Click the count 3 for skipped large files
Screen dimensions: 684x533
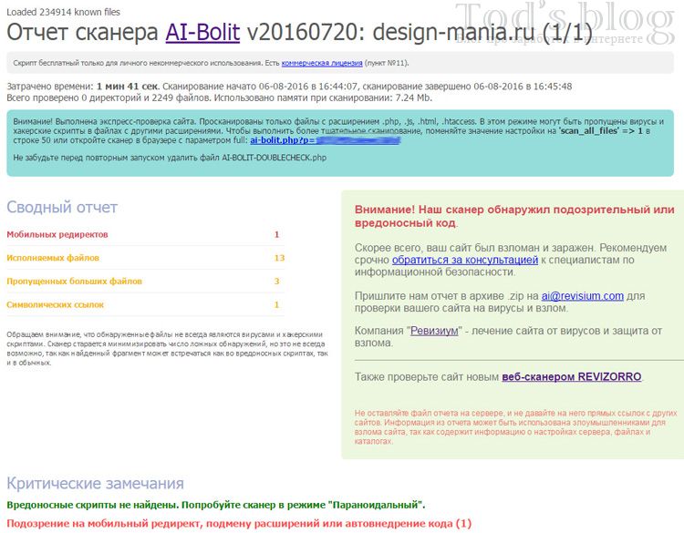[276, 281]
